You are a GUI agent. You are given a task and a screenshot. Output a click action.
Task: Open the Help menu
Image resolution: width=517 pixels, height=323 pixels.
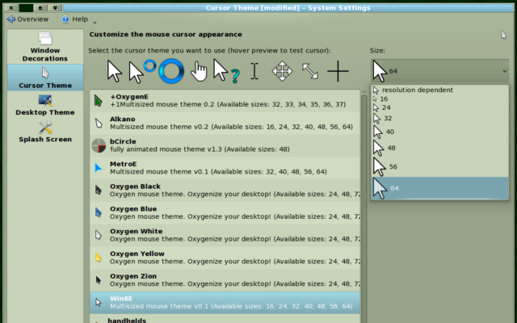75,19
